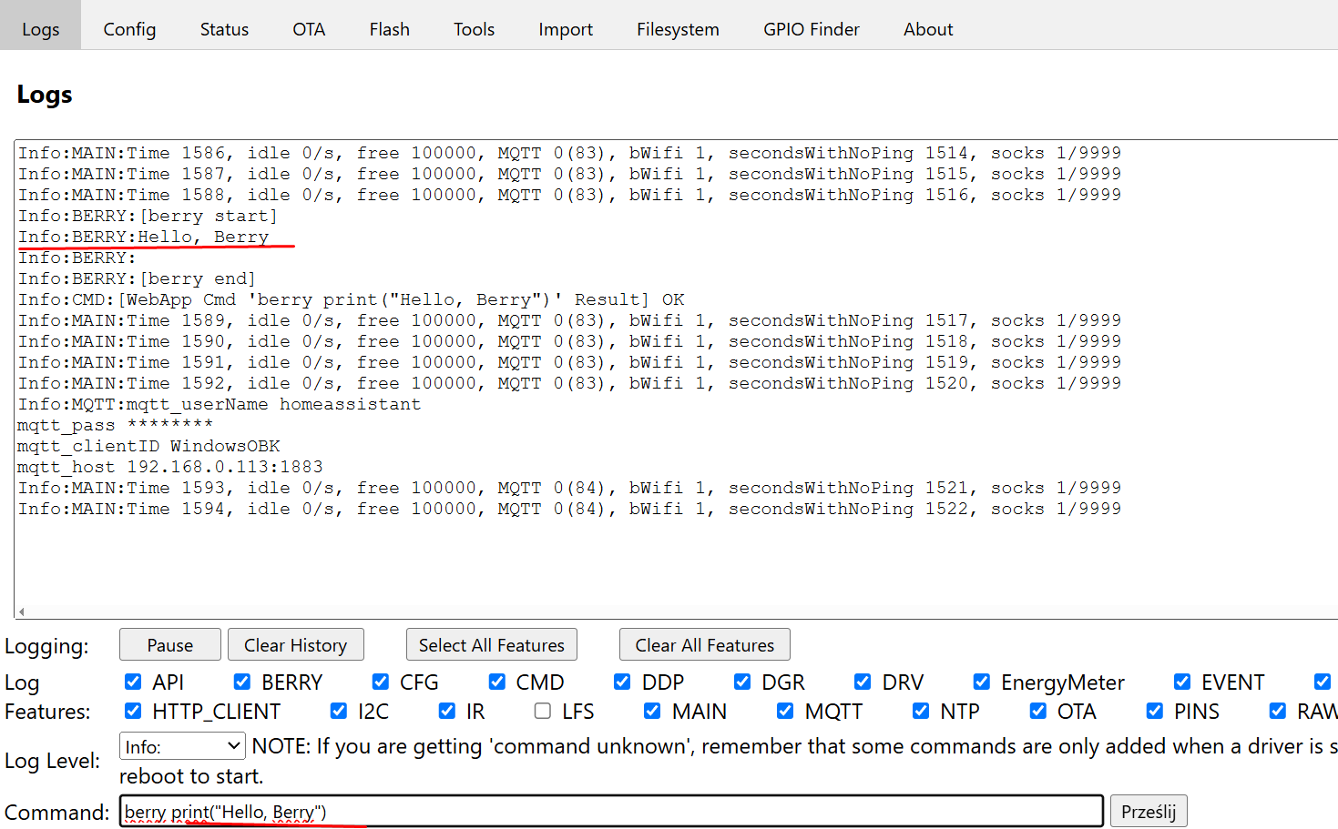The image size is (1338, 829).
Task: Click Select All Features button
Action: pyautogui.click(x=492, y=644)
